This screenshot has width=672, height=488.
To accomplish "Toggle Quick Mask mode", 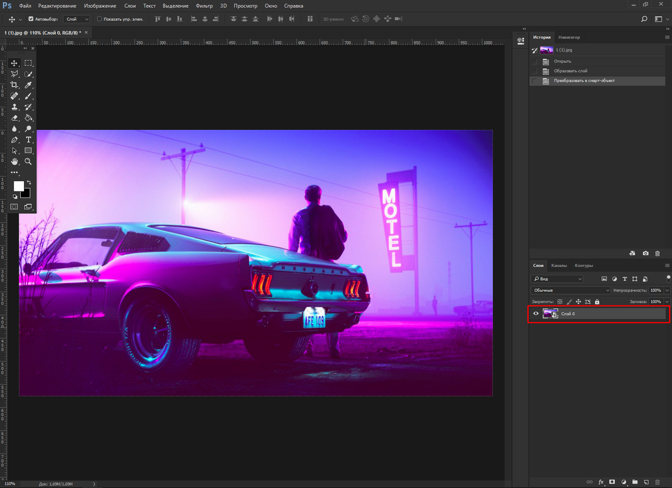I will [x=15, y=207].
